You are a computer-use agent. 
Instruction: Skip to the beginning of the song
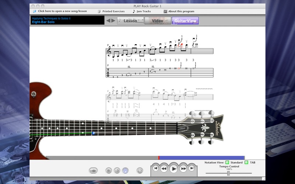155,168
